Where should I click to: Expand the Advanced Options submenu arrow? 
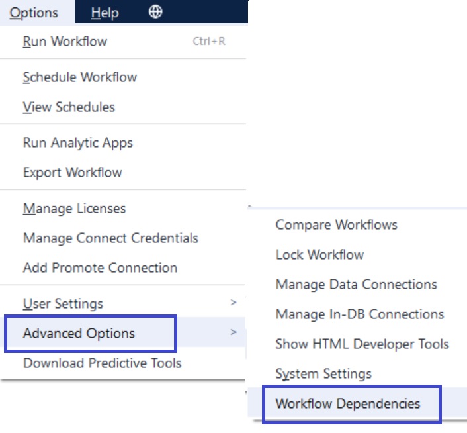(x=233, y=332)
